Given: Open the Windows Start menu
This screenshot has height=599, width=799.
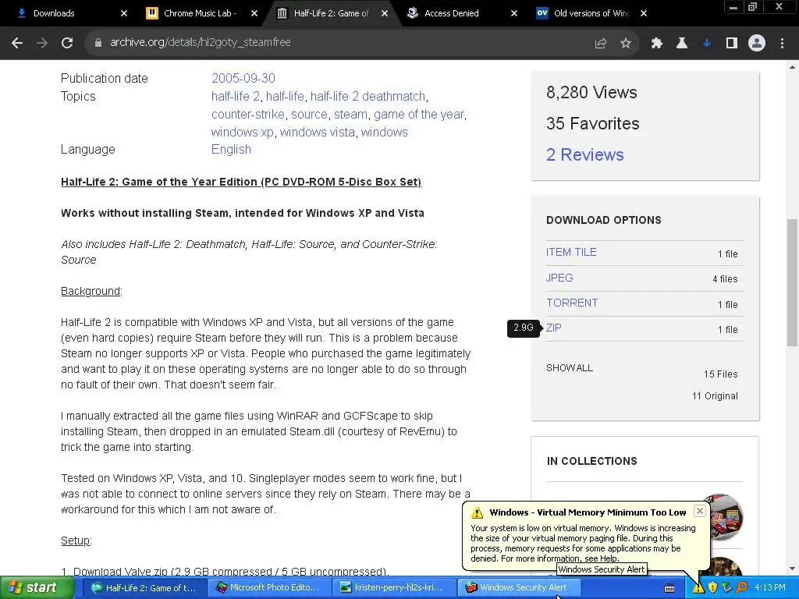Looking at the screenshot, I should 37,588.
